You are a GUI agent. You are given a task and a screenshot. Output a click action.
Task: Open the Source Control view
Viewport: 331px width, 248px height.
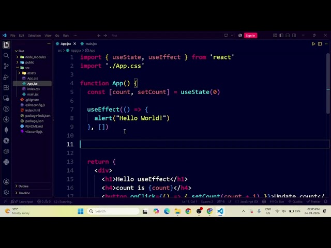[x=6, y=66]
